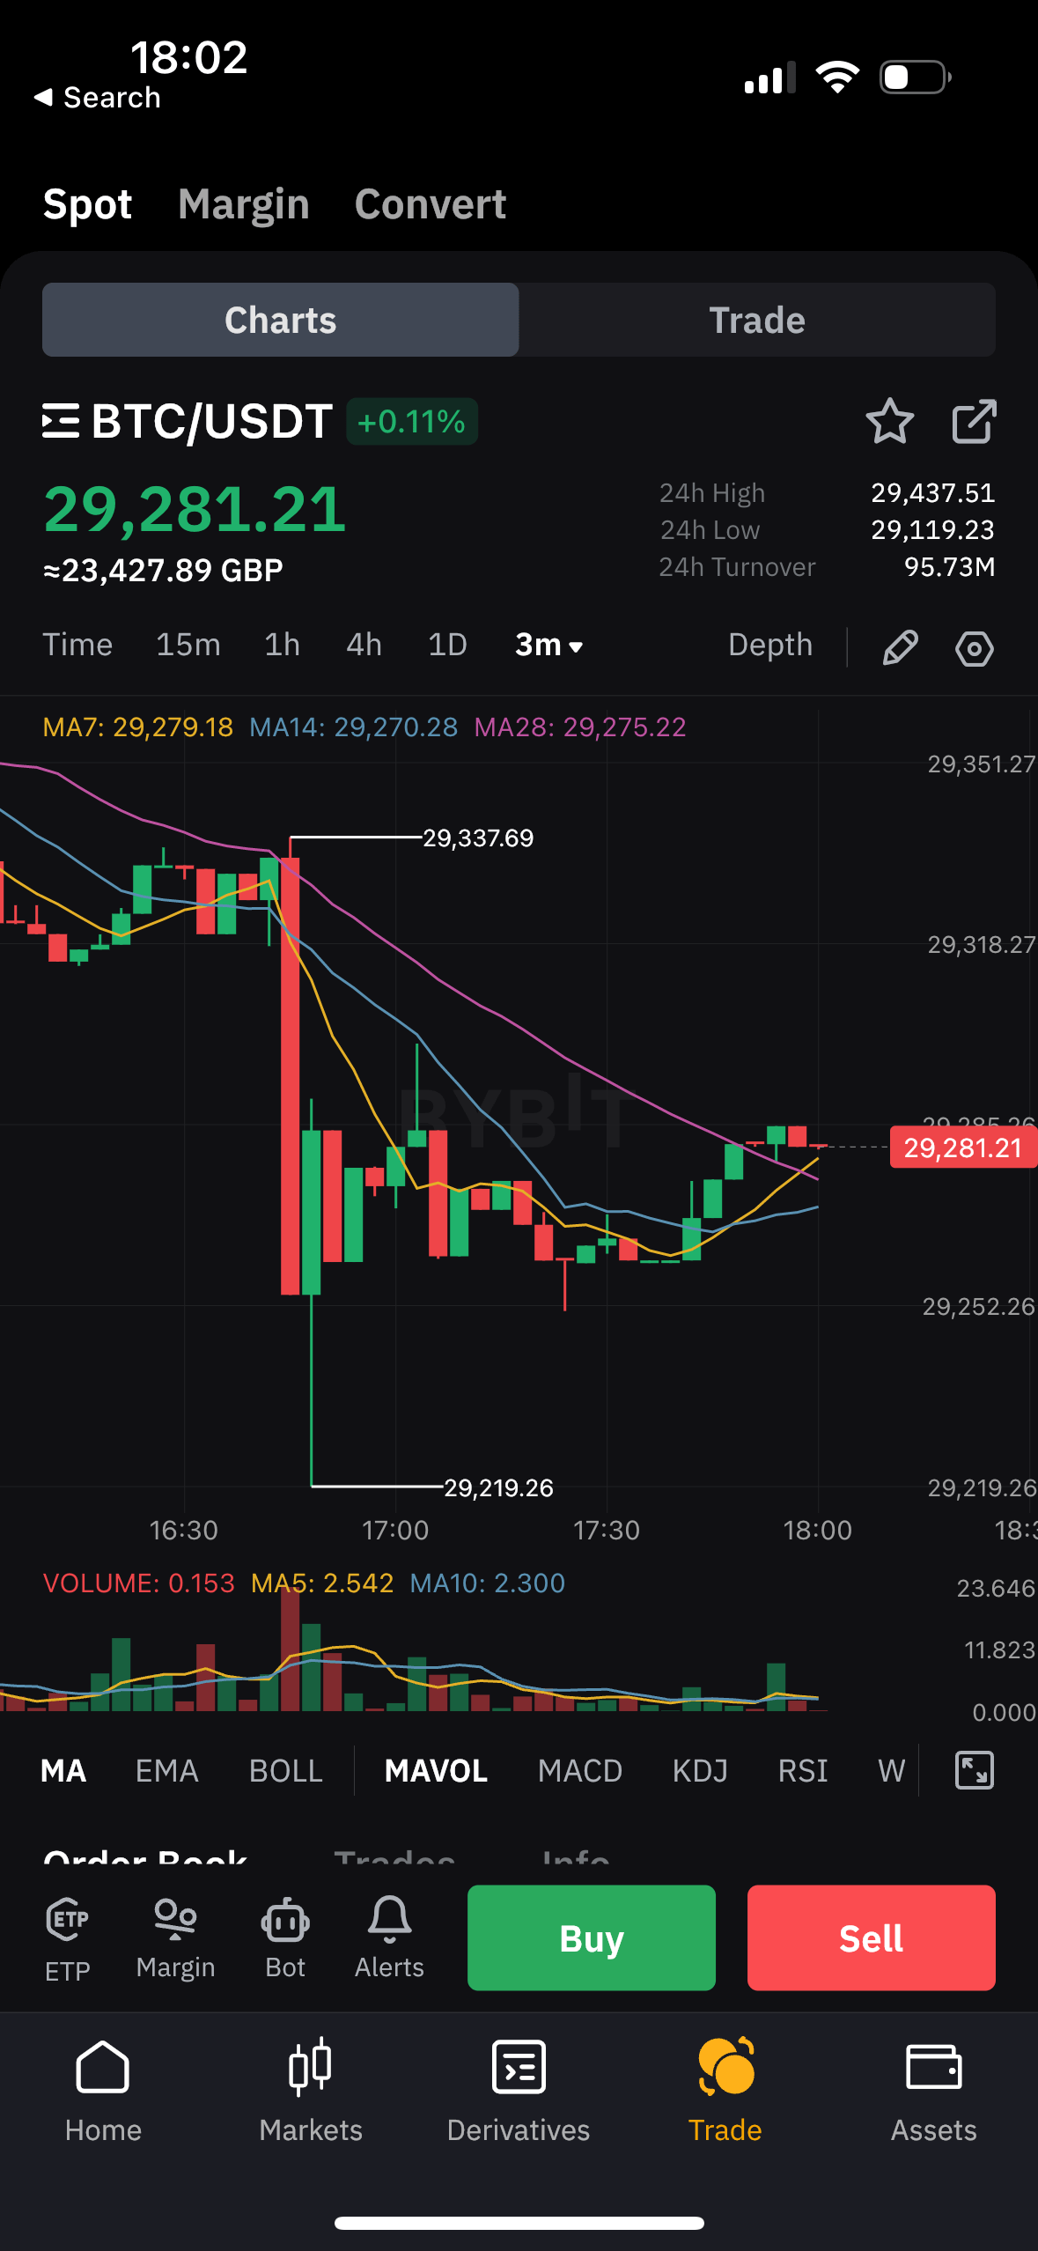Open Margin trading from quick access bar
This screenshot has width=1038, height=2251.
coord(176,1935)
